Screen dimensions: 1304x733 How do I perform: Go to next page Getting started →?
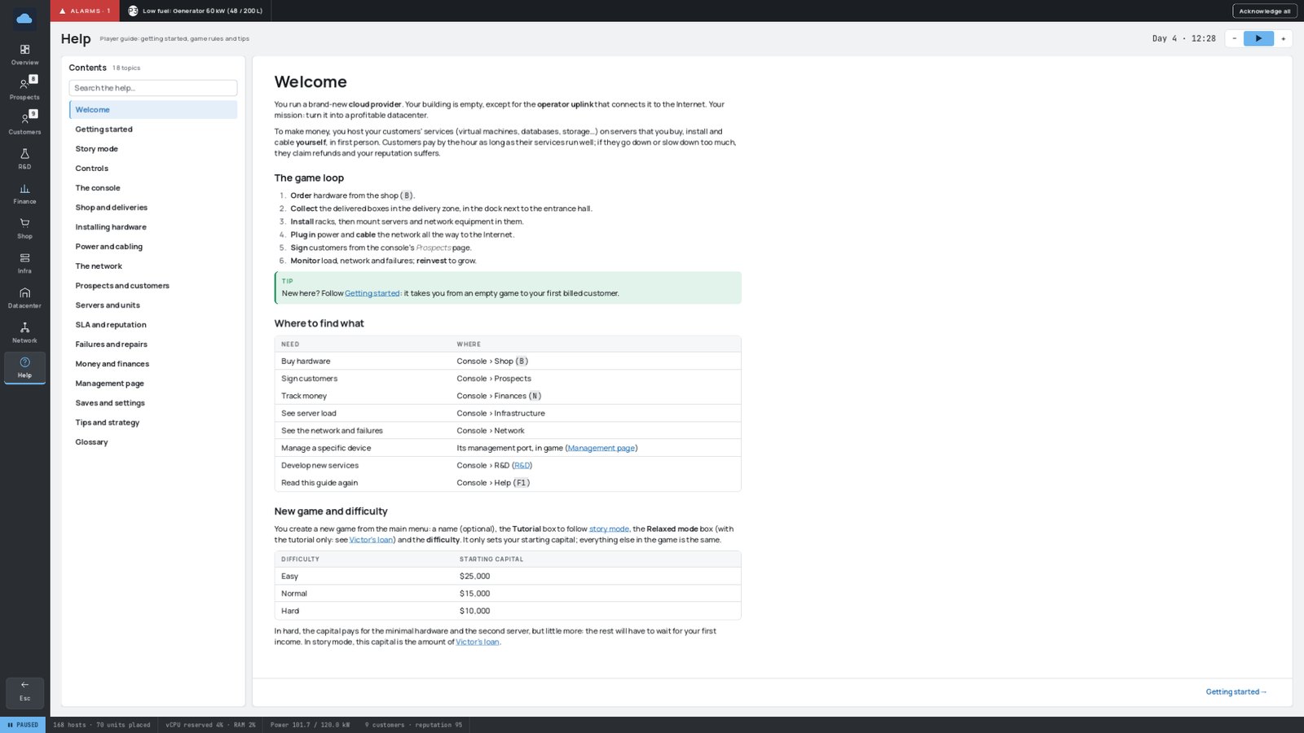click(x=1236, y=691)
